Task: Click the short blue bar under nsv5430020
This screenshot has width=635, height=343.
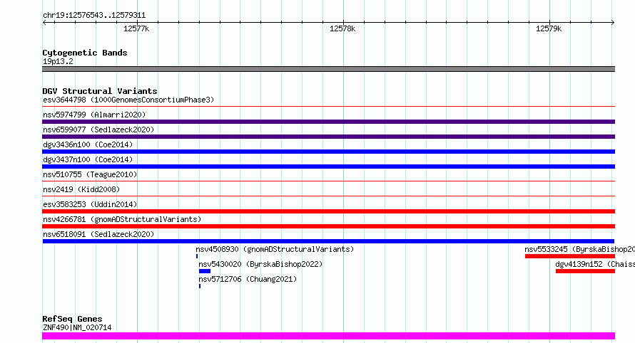Action: point(205,271)
